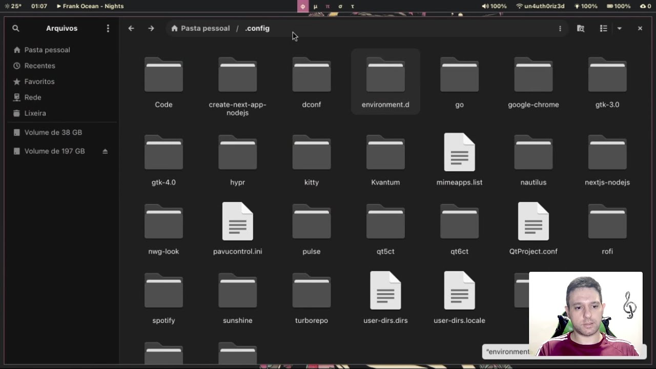Select the go folder
The width and height of the screenshot is (656, 369).
click(x=459, y=82)
